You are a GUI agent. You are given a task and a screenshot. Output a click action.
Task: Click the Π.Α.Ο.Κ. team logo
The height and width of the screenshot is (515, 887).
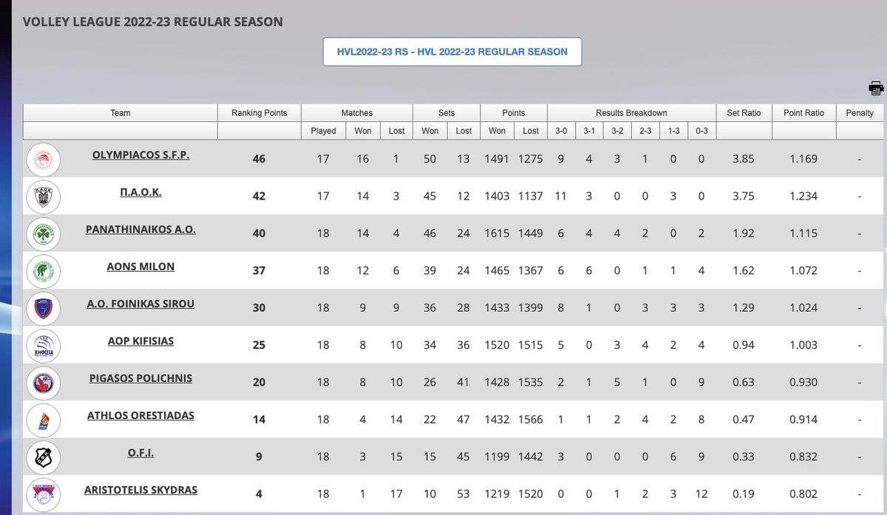[x=44, y=197]
